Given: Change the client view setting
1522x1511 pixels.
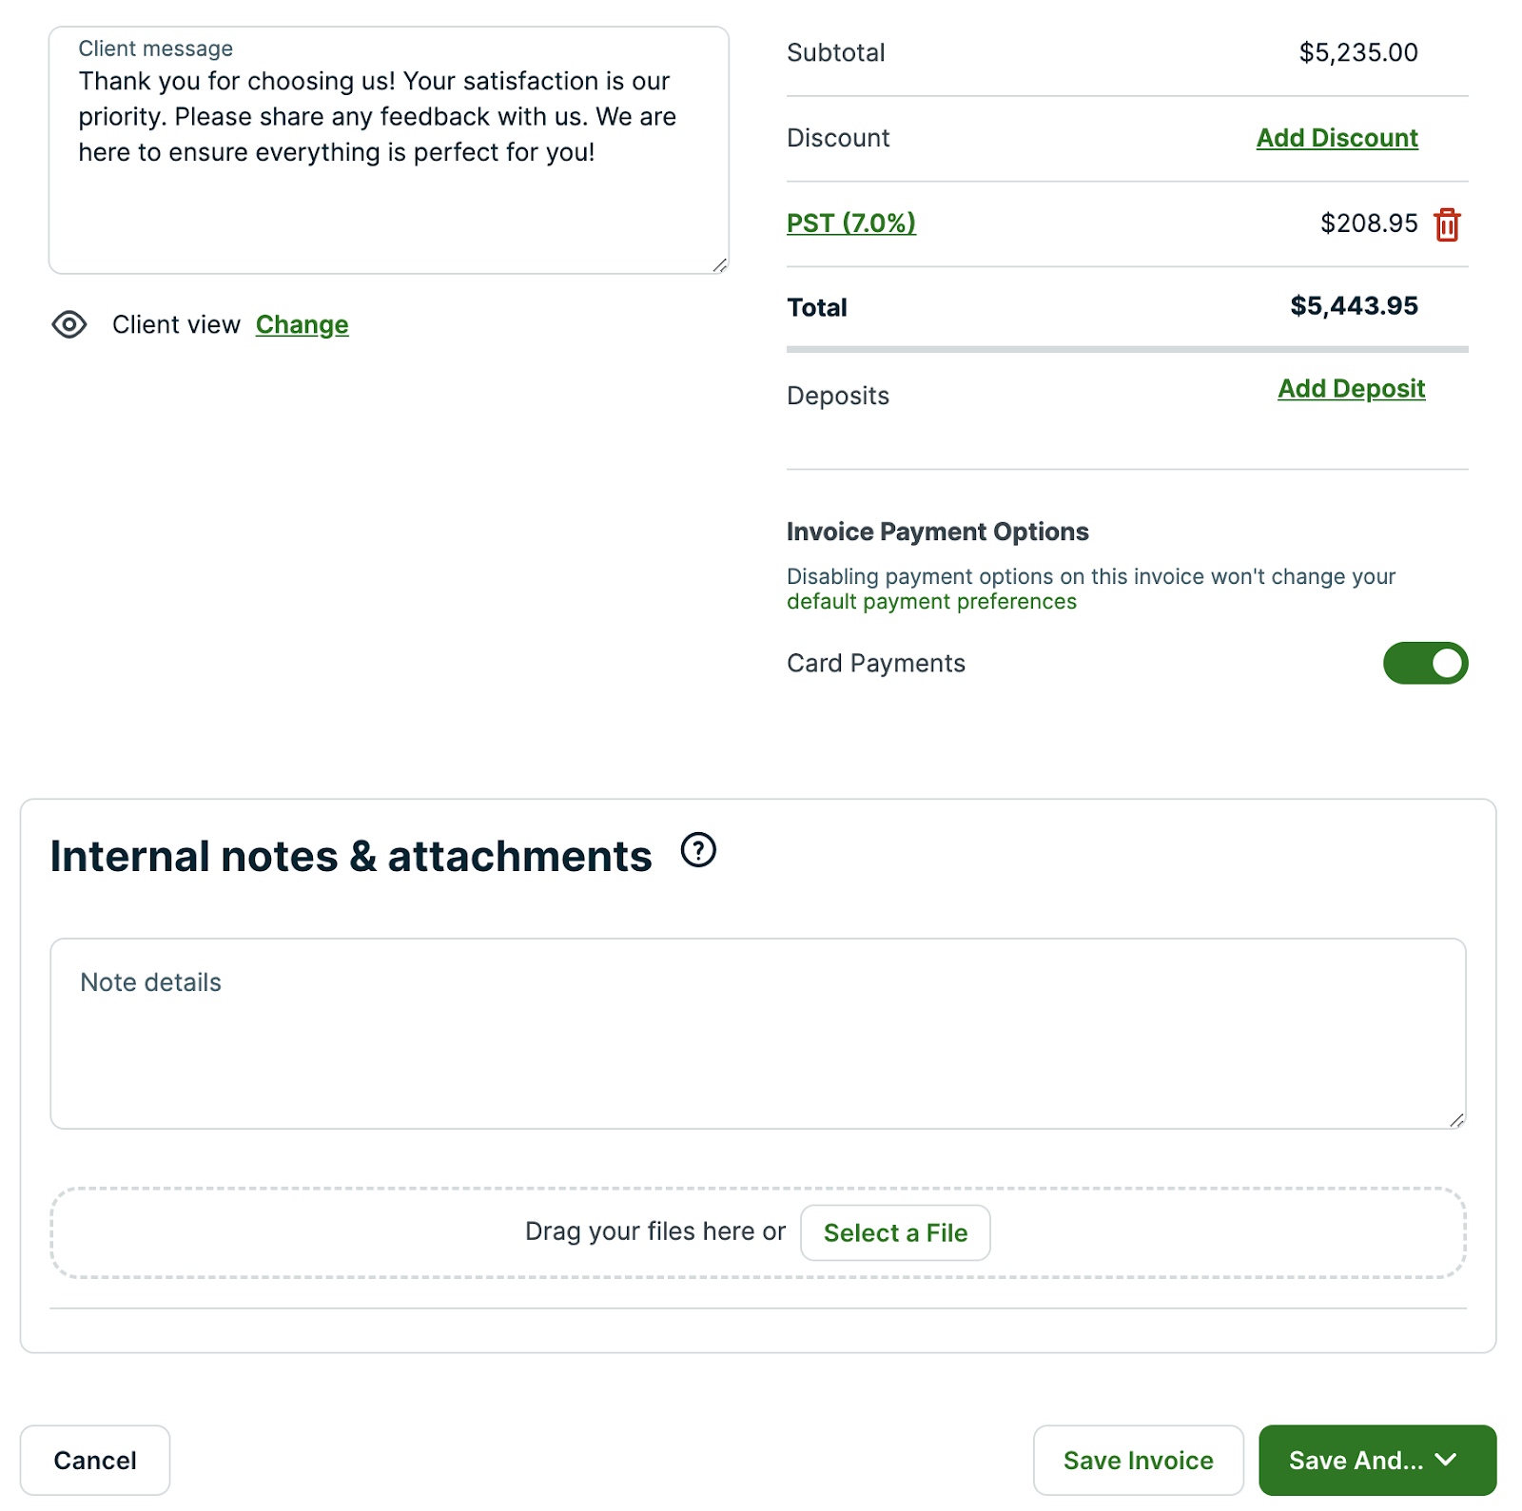Looking at the screenshot, I should coord(302,324).
